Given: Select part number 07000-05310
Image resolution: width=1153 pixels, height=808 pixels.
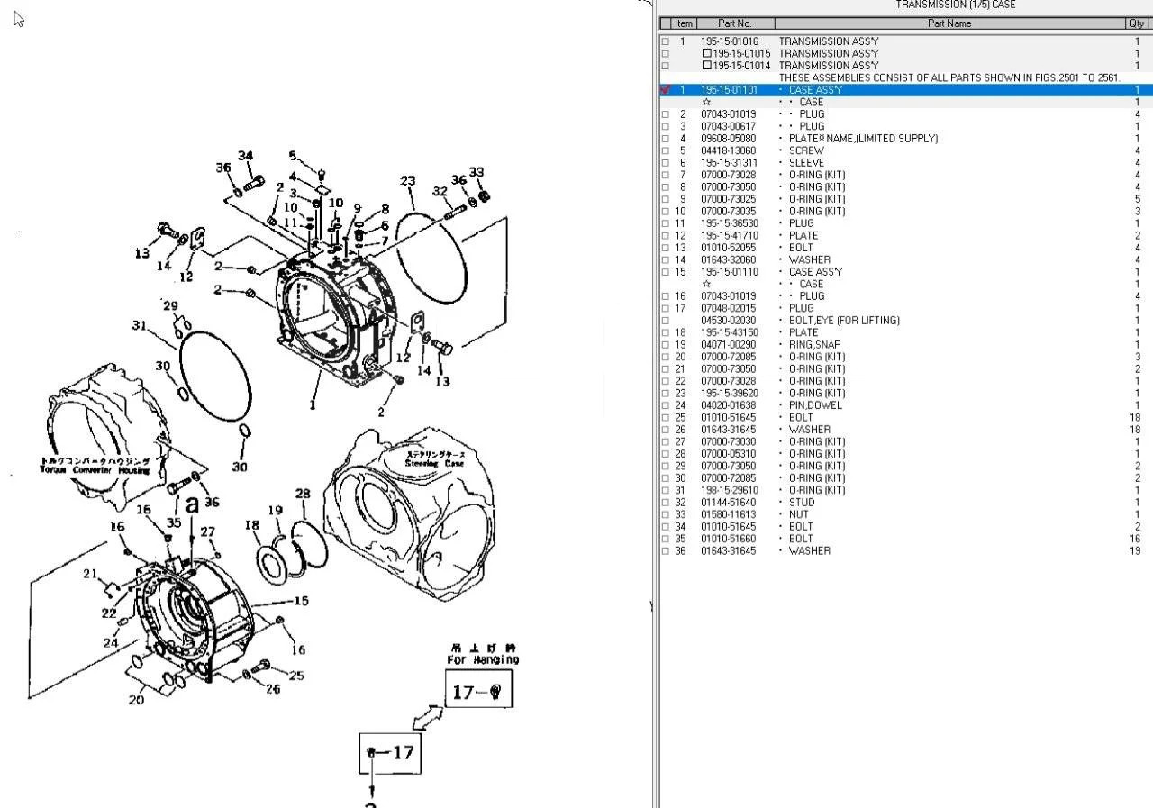Looking at the screenshot, I should 729,454.
